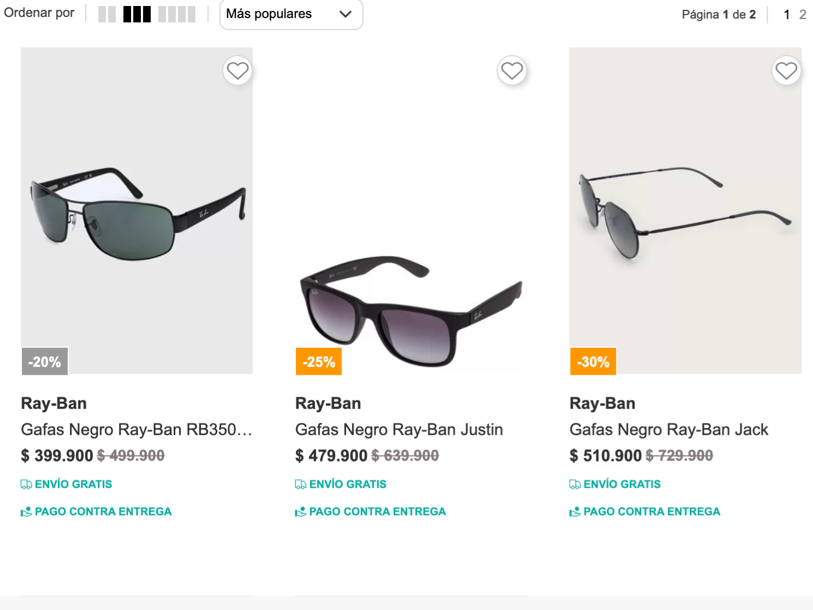View Ray-Ban Jack sunglasses photo
This screenshot has width=813, height=610.
coord(685,211)
